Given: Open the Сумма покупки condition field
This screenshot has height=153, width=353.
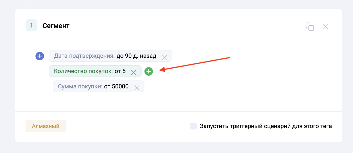Looking at the screenshot, I should tap(80, 86).
